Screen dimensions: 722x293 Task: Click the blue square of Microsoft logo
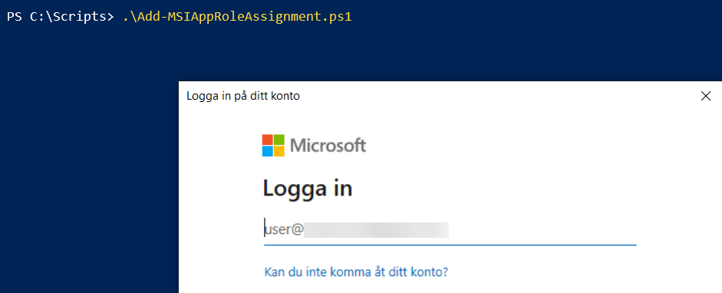click(268, 151)
